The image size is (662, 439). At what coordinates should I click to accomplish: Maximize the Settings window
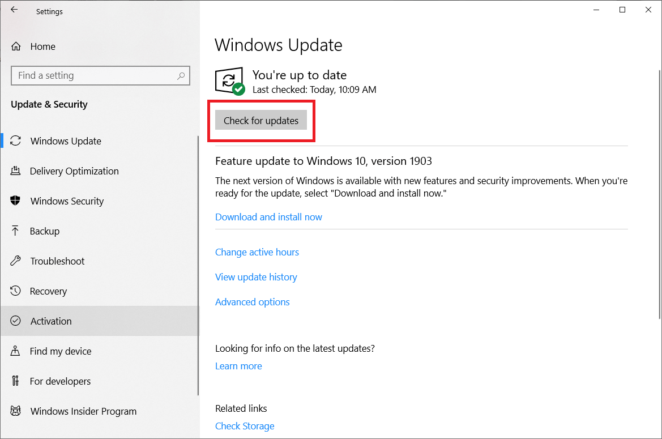622,10
